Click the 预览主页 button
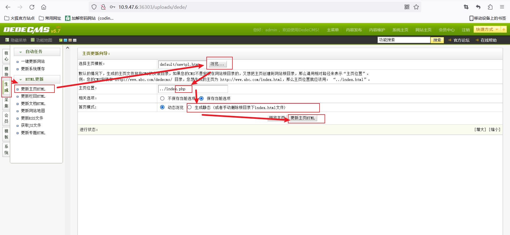510x235 pixels. tap(277, 118)
